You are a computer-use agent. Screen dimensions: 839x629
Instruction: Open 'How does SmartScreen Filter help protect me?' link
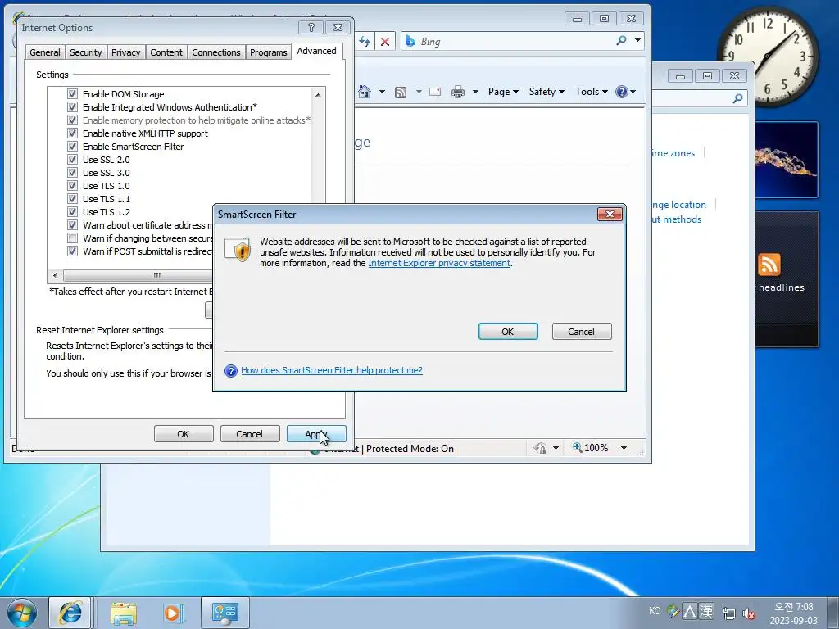coord(332,371)
